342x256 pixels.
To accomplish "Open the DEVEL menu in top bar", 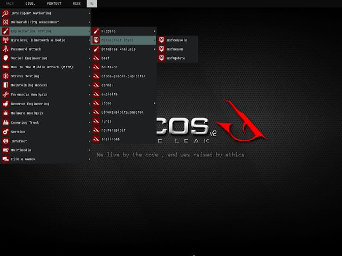I will click(x=30, y=4).
